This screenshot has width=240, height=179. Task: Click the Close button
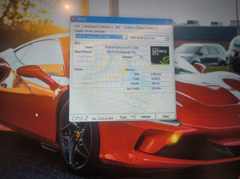(166, 116)
